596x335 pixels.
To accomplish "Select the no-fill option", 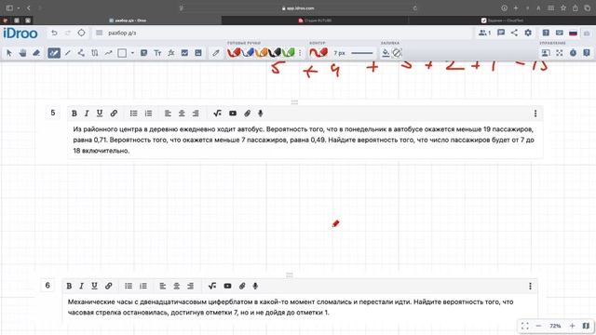I will click(x=397, y=53).
